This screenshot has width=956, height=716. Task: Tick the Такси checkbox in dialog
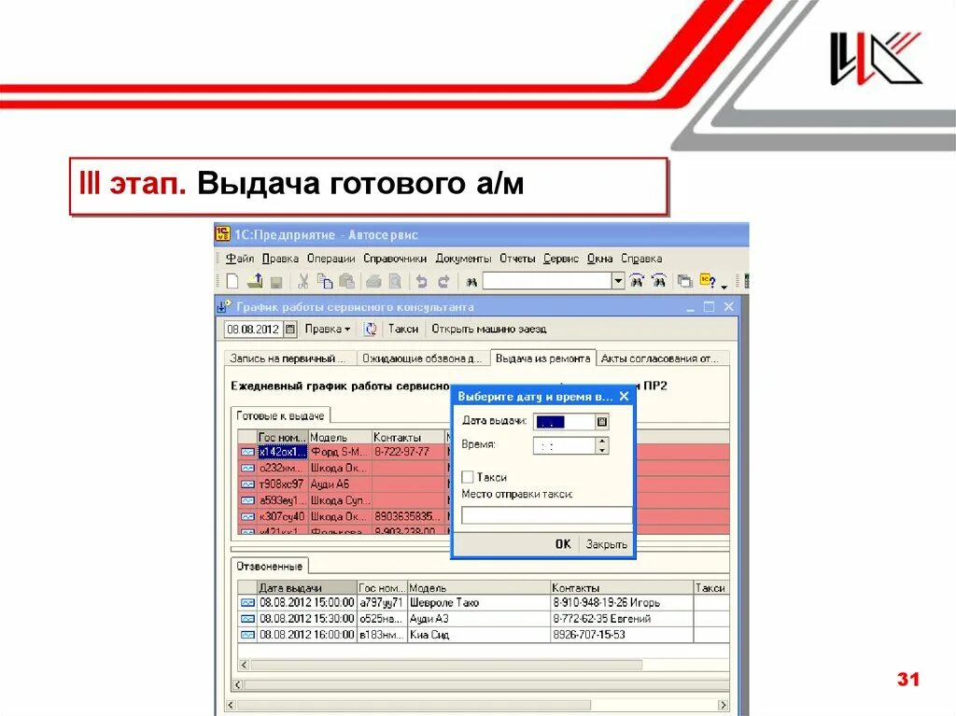tap(468, 477)
